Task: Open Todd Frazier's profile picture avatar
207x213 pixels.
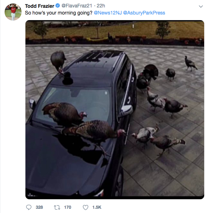Action: point(13,12)
